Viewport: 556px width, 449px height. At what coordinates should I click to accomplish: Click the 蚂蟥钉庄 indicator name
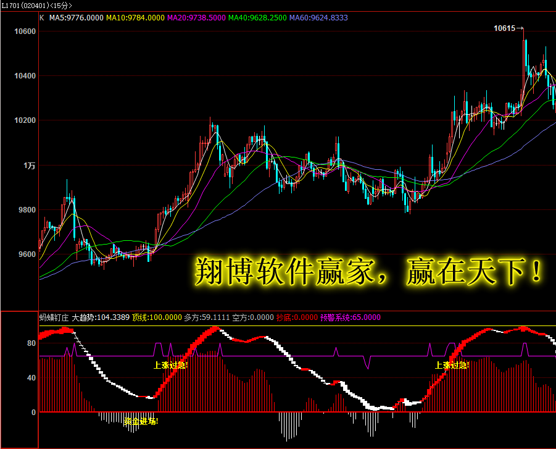click(x=54, y=317)
